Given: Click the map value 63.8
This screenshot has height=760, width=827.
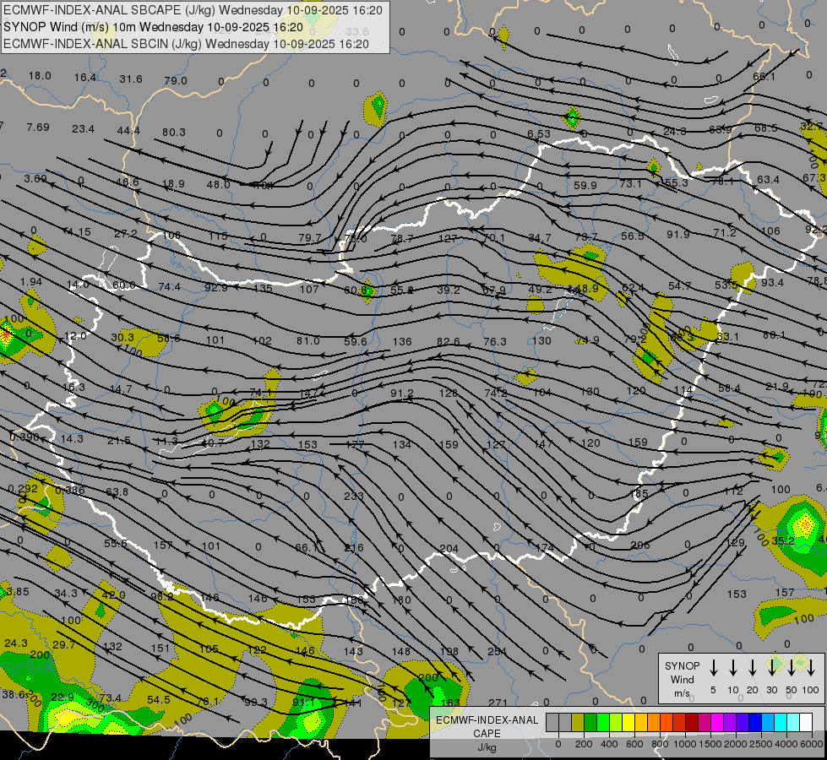Looking at the screenshot, I should (117, 491).
